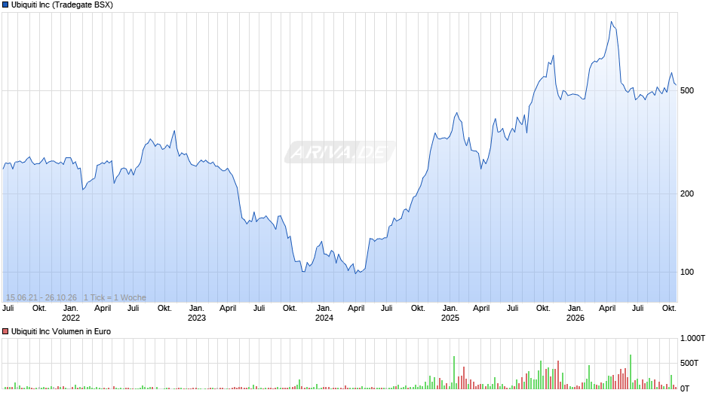Select the chart title Ubiquiti Inc (Tradegate BSX)
This screenshot has width=709, height=396.
[x=62, y=5]
